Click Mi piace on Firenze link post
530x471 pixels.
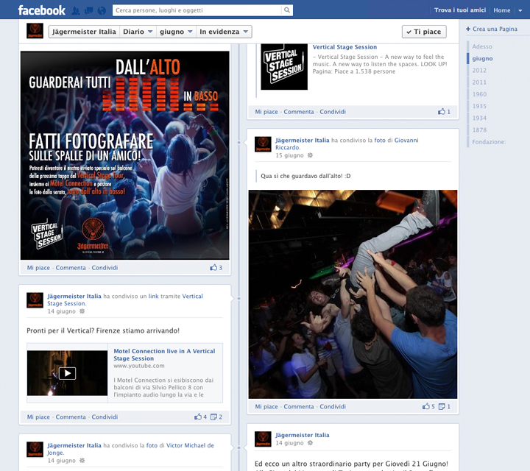click(x=38, y=417)
